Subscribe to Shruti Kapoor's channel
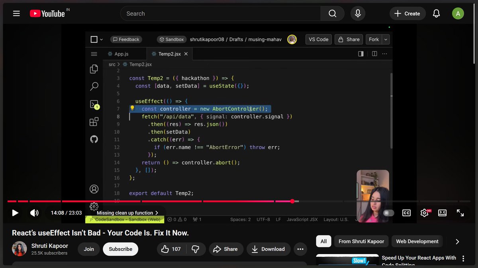Viewport: 478px width, 268px height. pyautogui.click(x=120, y=249)
